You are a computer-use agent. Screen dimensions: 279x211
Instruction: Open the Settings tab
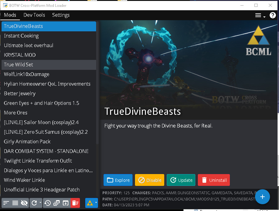click(x=61, y=15)
